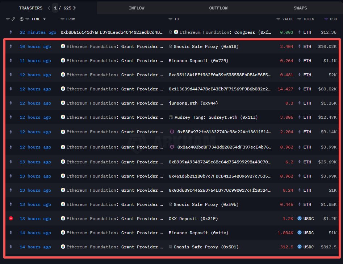The width and height of the screenshot is (343, 264).
Task: Click the pink tag icon beside 0xF3Ea972 address
Action: click(x=172, y=132)
